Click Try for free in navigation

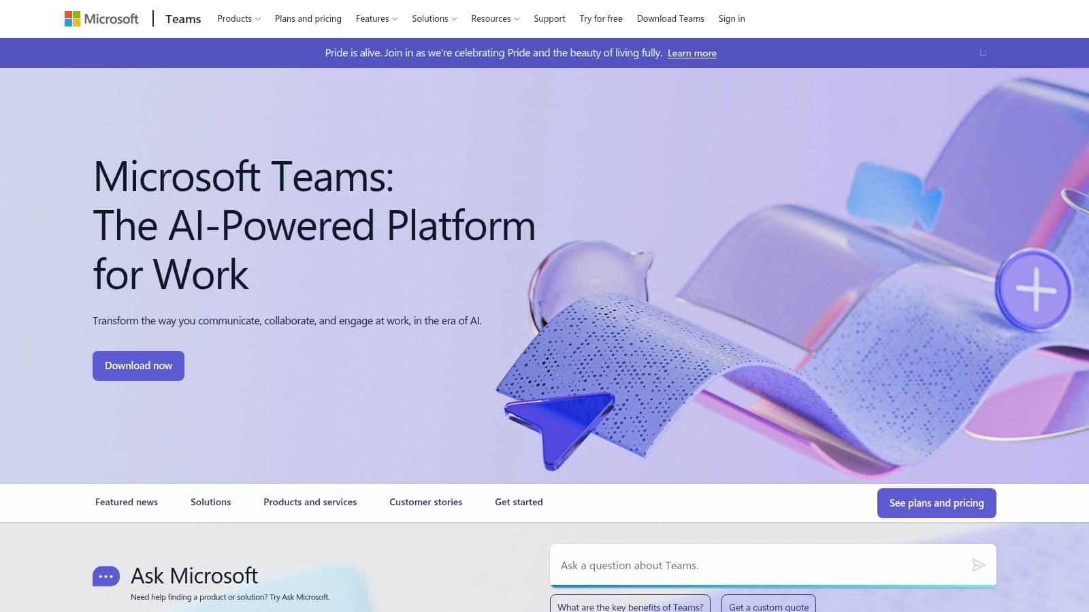coord(601,18)
